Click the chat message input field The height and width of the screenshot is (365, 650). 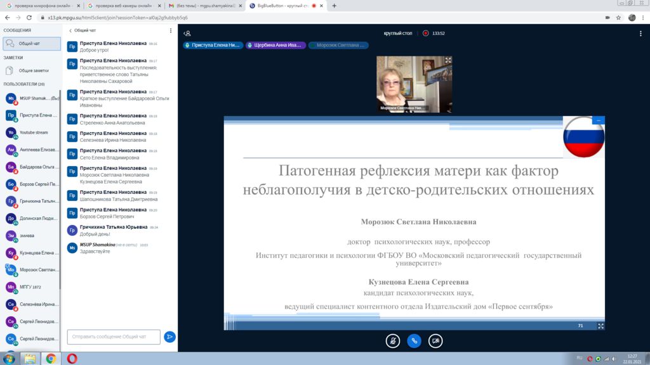pos(113,336)
